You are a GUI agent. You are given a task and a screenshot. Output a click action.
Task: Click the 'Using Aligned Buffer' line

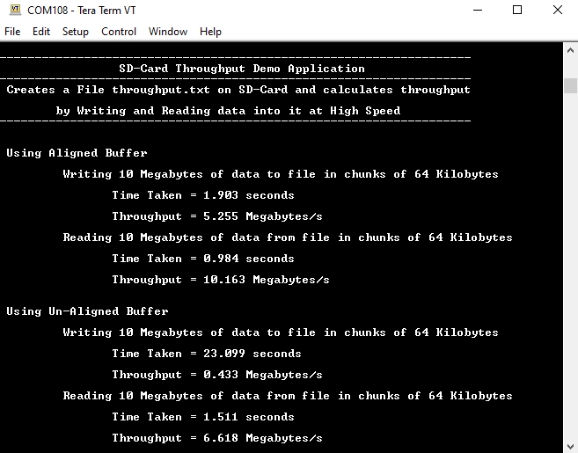coord(77,153)
